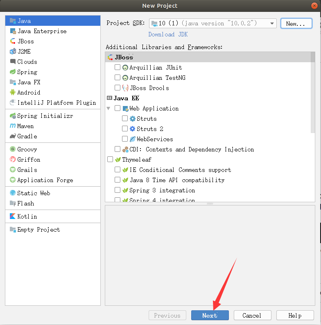Select the Empty Project icon

coord(13,230)
